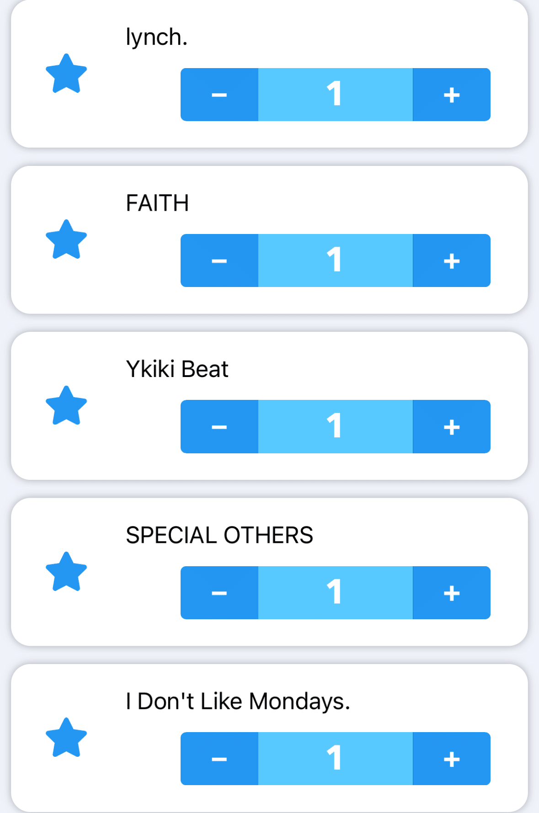Select the lynch. artist name
Image resolution: width=539 pixels, height=813 pixels.
[x=156, y=37]
